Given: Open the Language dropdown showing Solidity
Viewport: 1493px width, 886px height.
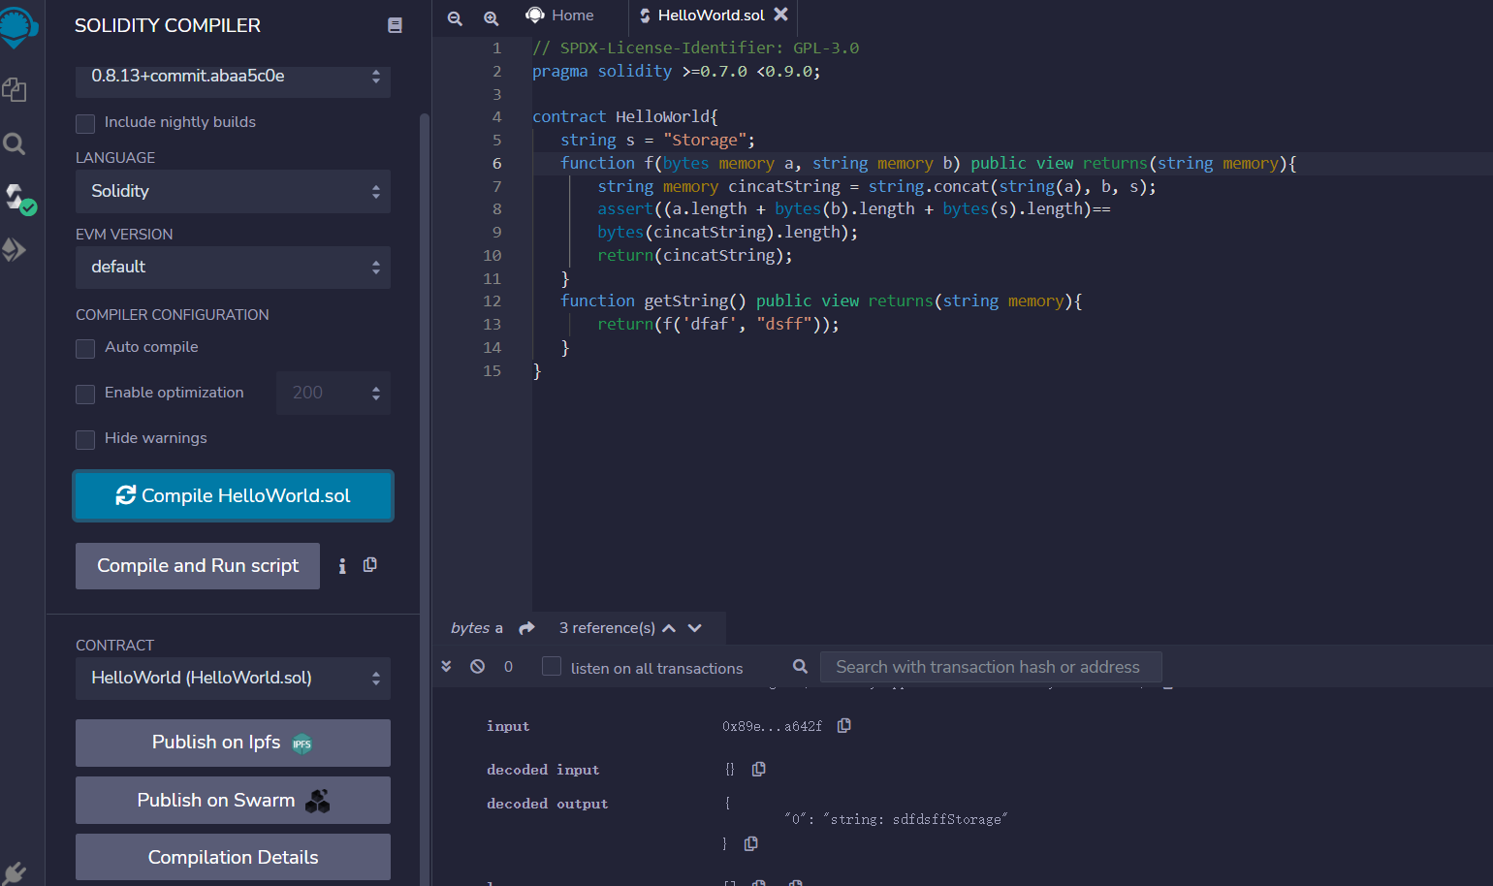Looking at the screenshot, I should [x=233, y=191].
